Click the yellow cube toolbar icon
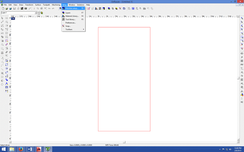 coord(117,9)
